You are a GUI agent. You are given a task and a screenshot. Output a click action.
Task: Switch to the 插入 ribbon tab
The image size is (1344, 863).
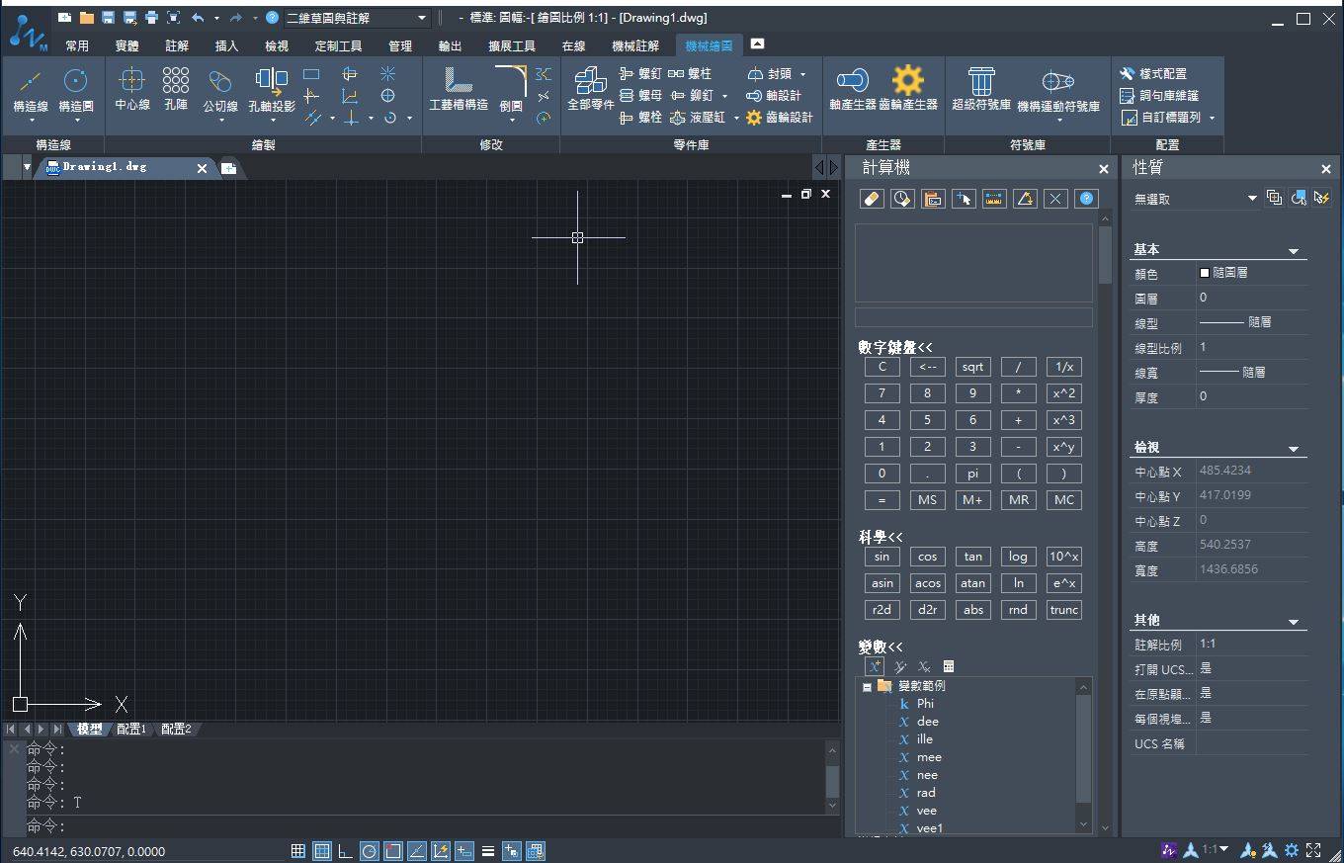(226, 45)
